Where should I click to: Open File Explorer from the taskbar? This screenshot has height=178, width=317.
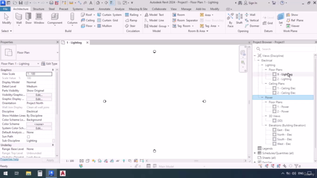click(x=28, y=174)
